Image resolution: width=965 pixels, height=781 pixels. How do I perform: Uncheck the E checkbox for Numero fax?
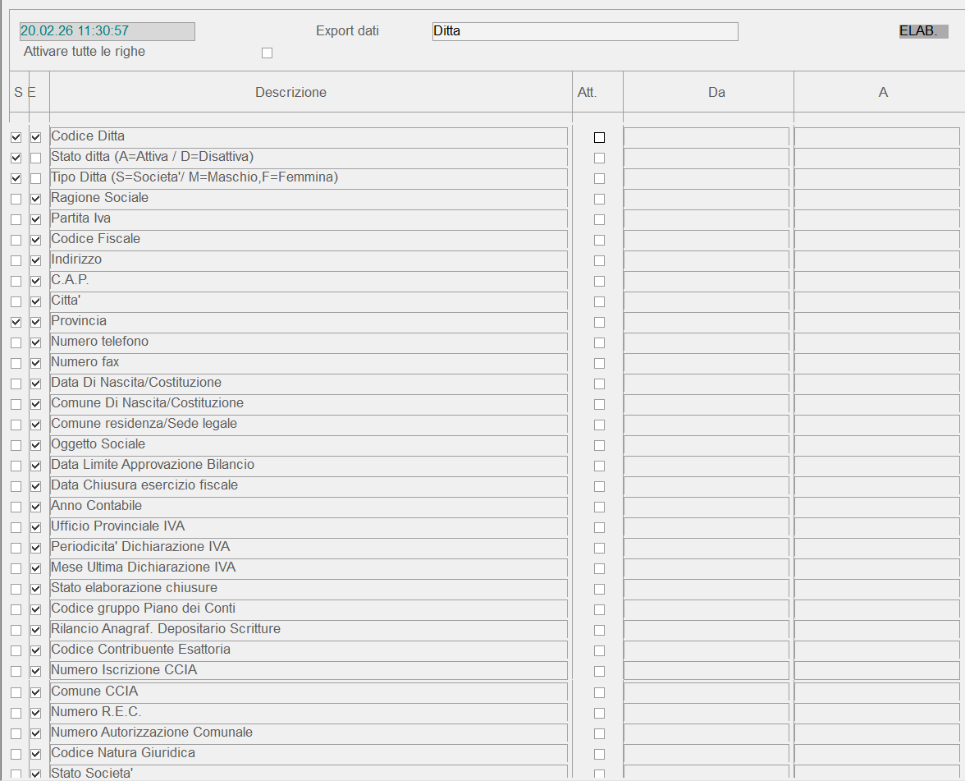pyautogui.click(x=35, y=363)
